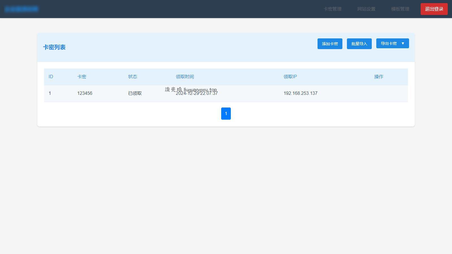Select the card key value 123456
Screen dimensions: 452x254
pos(85,93)
